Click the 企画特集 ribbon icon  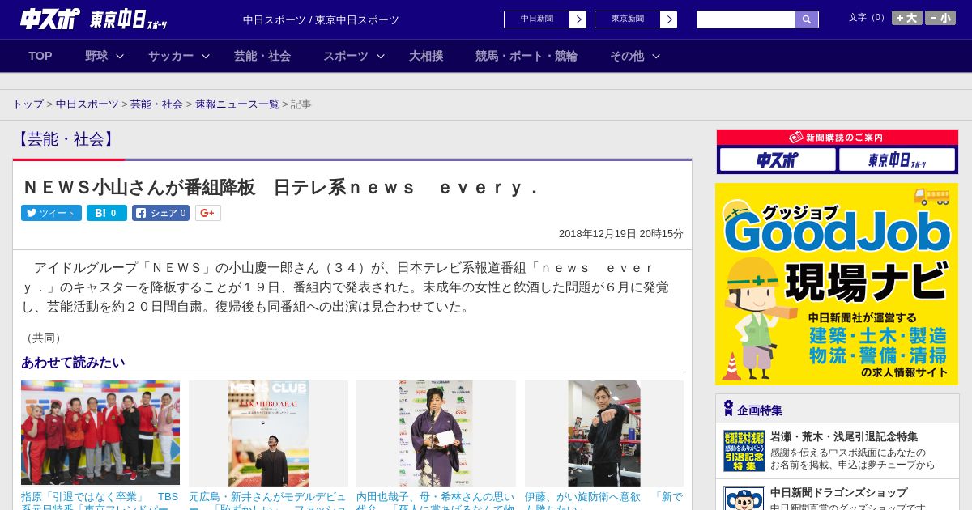(728, 409)
